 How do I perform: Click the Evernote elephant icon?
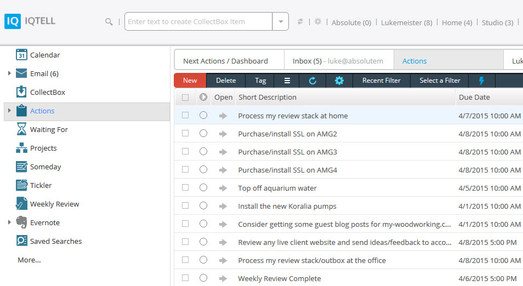click(21, 222)
